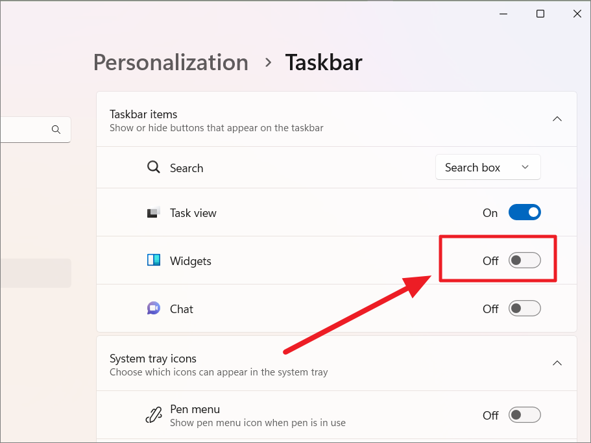
Task: Click the Chat icon
Action: pos(153,309)
